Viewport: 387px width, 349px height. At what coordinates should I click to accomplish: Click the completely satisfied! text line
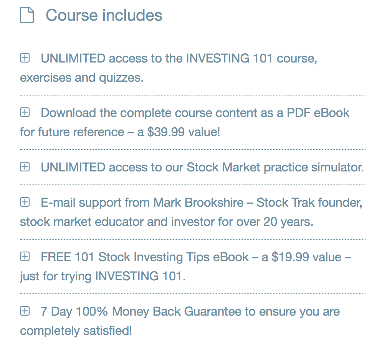coord(76,331)
